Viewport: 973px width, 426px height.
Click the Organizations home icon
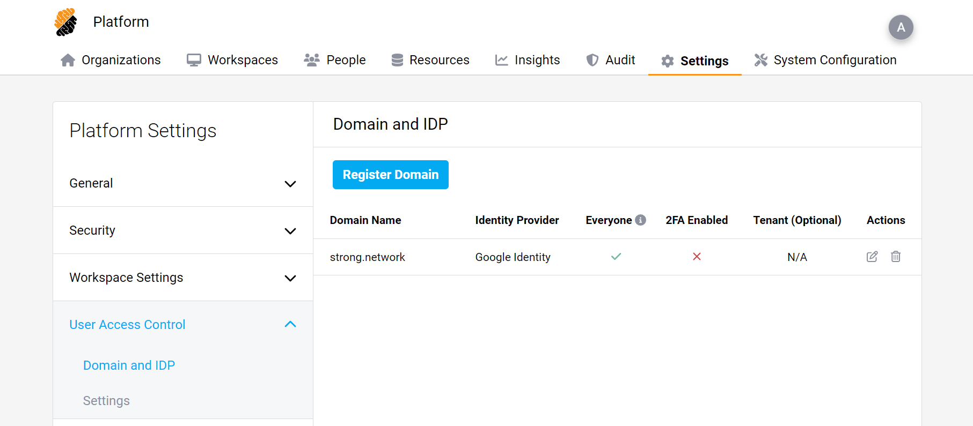pyautogui.click(x=68, y=60)
